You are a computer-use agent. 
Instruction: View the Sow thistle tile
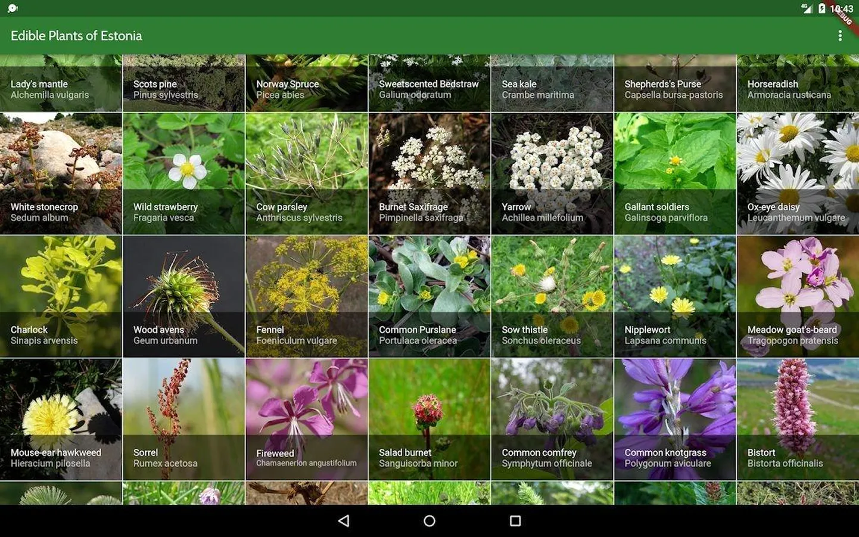pos(552,296)
